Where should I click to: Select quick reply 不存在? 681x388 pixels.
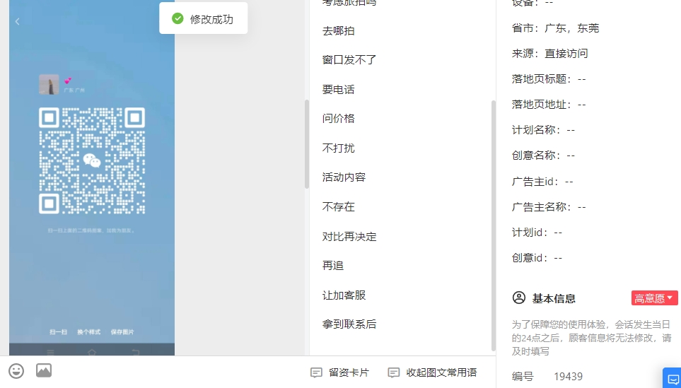click(338, 206)
